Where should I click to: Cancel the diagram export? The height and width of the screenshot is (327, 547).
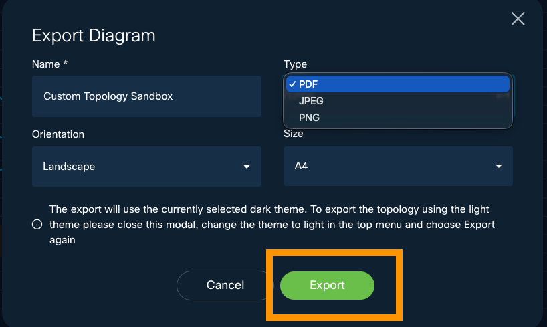point(225,286)
